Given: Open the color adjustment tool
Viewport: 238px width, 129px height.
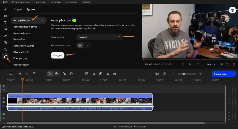Looking at the screenshot, I should (x=101, y=74).
